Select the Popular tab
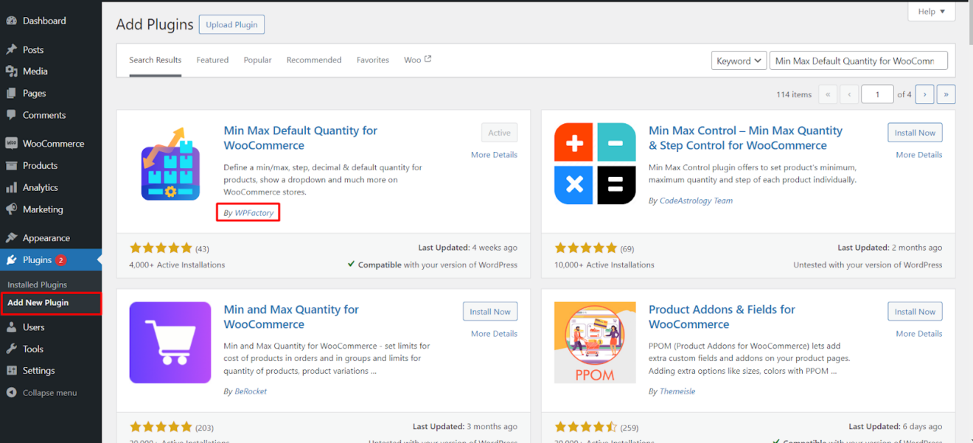973x443 pixels. [x=257, y=60]
